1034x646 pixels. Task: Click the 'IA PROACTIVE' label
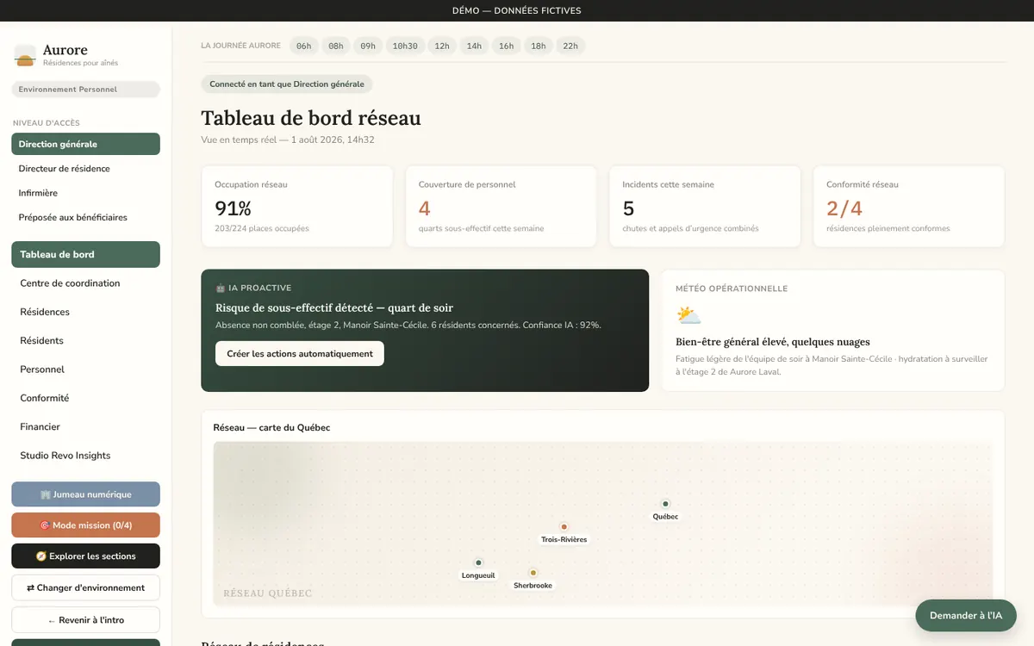(253, 288)
